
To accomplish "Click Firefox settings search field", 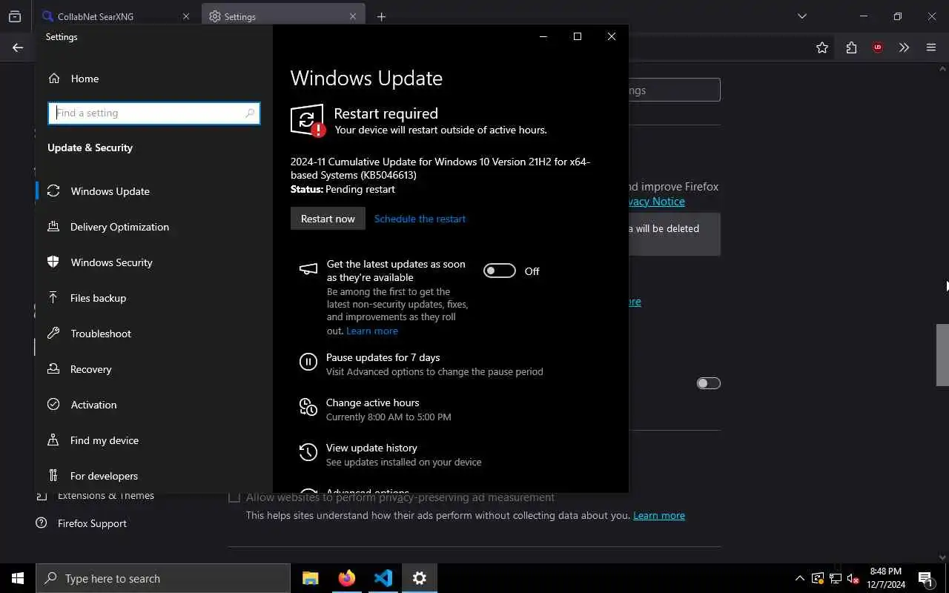I will 675,90.
